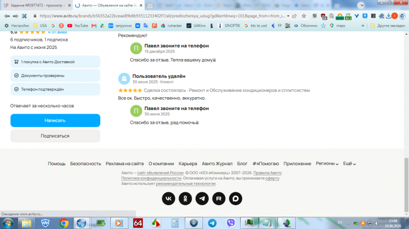Screen dimensions: 409x229
Task: Open the rutracker bookmark
Action: pyautogui.click(x=171, y=26)
